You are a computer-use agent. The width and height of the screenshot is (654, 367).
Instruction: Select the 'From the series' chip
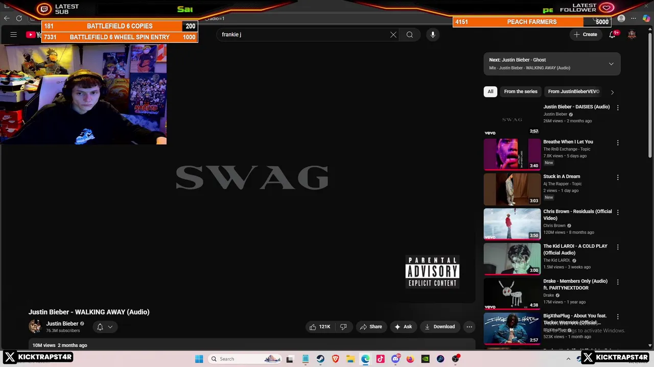pyautogui.click(x=521, y=92)
